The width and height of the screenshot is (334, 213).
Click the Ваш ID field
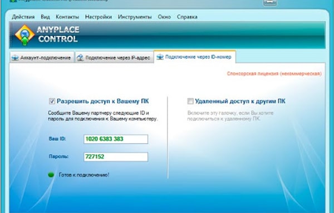116,139
